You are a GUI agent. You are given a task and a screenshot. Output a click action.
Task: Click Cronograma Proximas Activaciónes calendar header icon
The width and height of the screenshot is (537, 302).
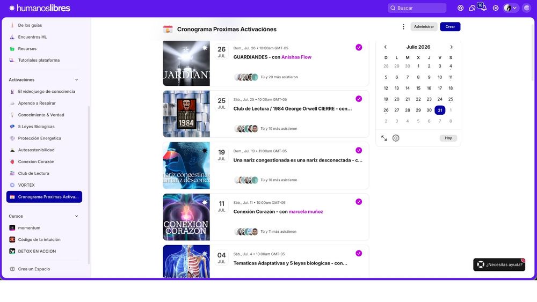pyautogui.click(x=168, y=30)
